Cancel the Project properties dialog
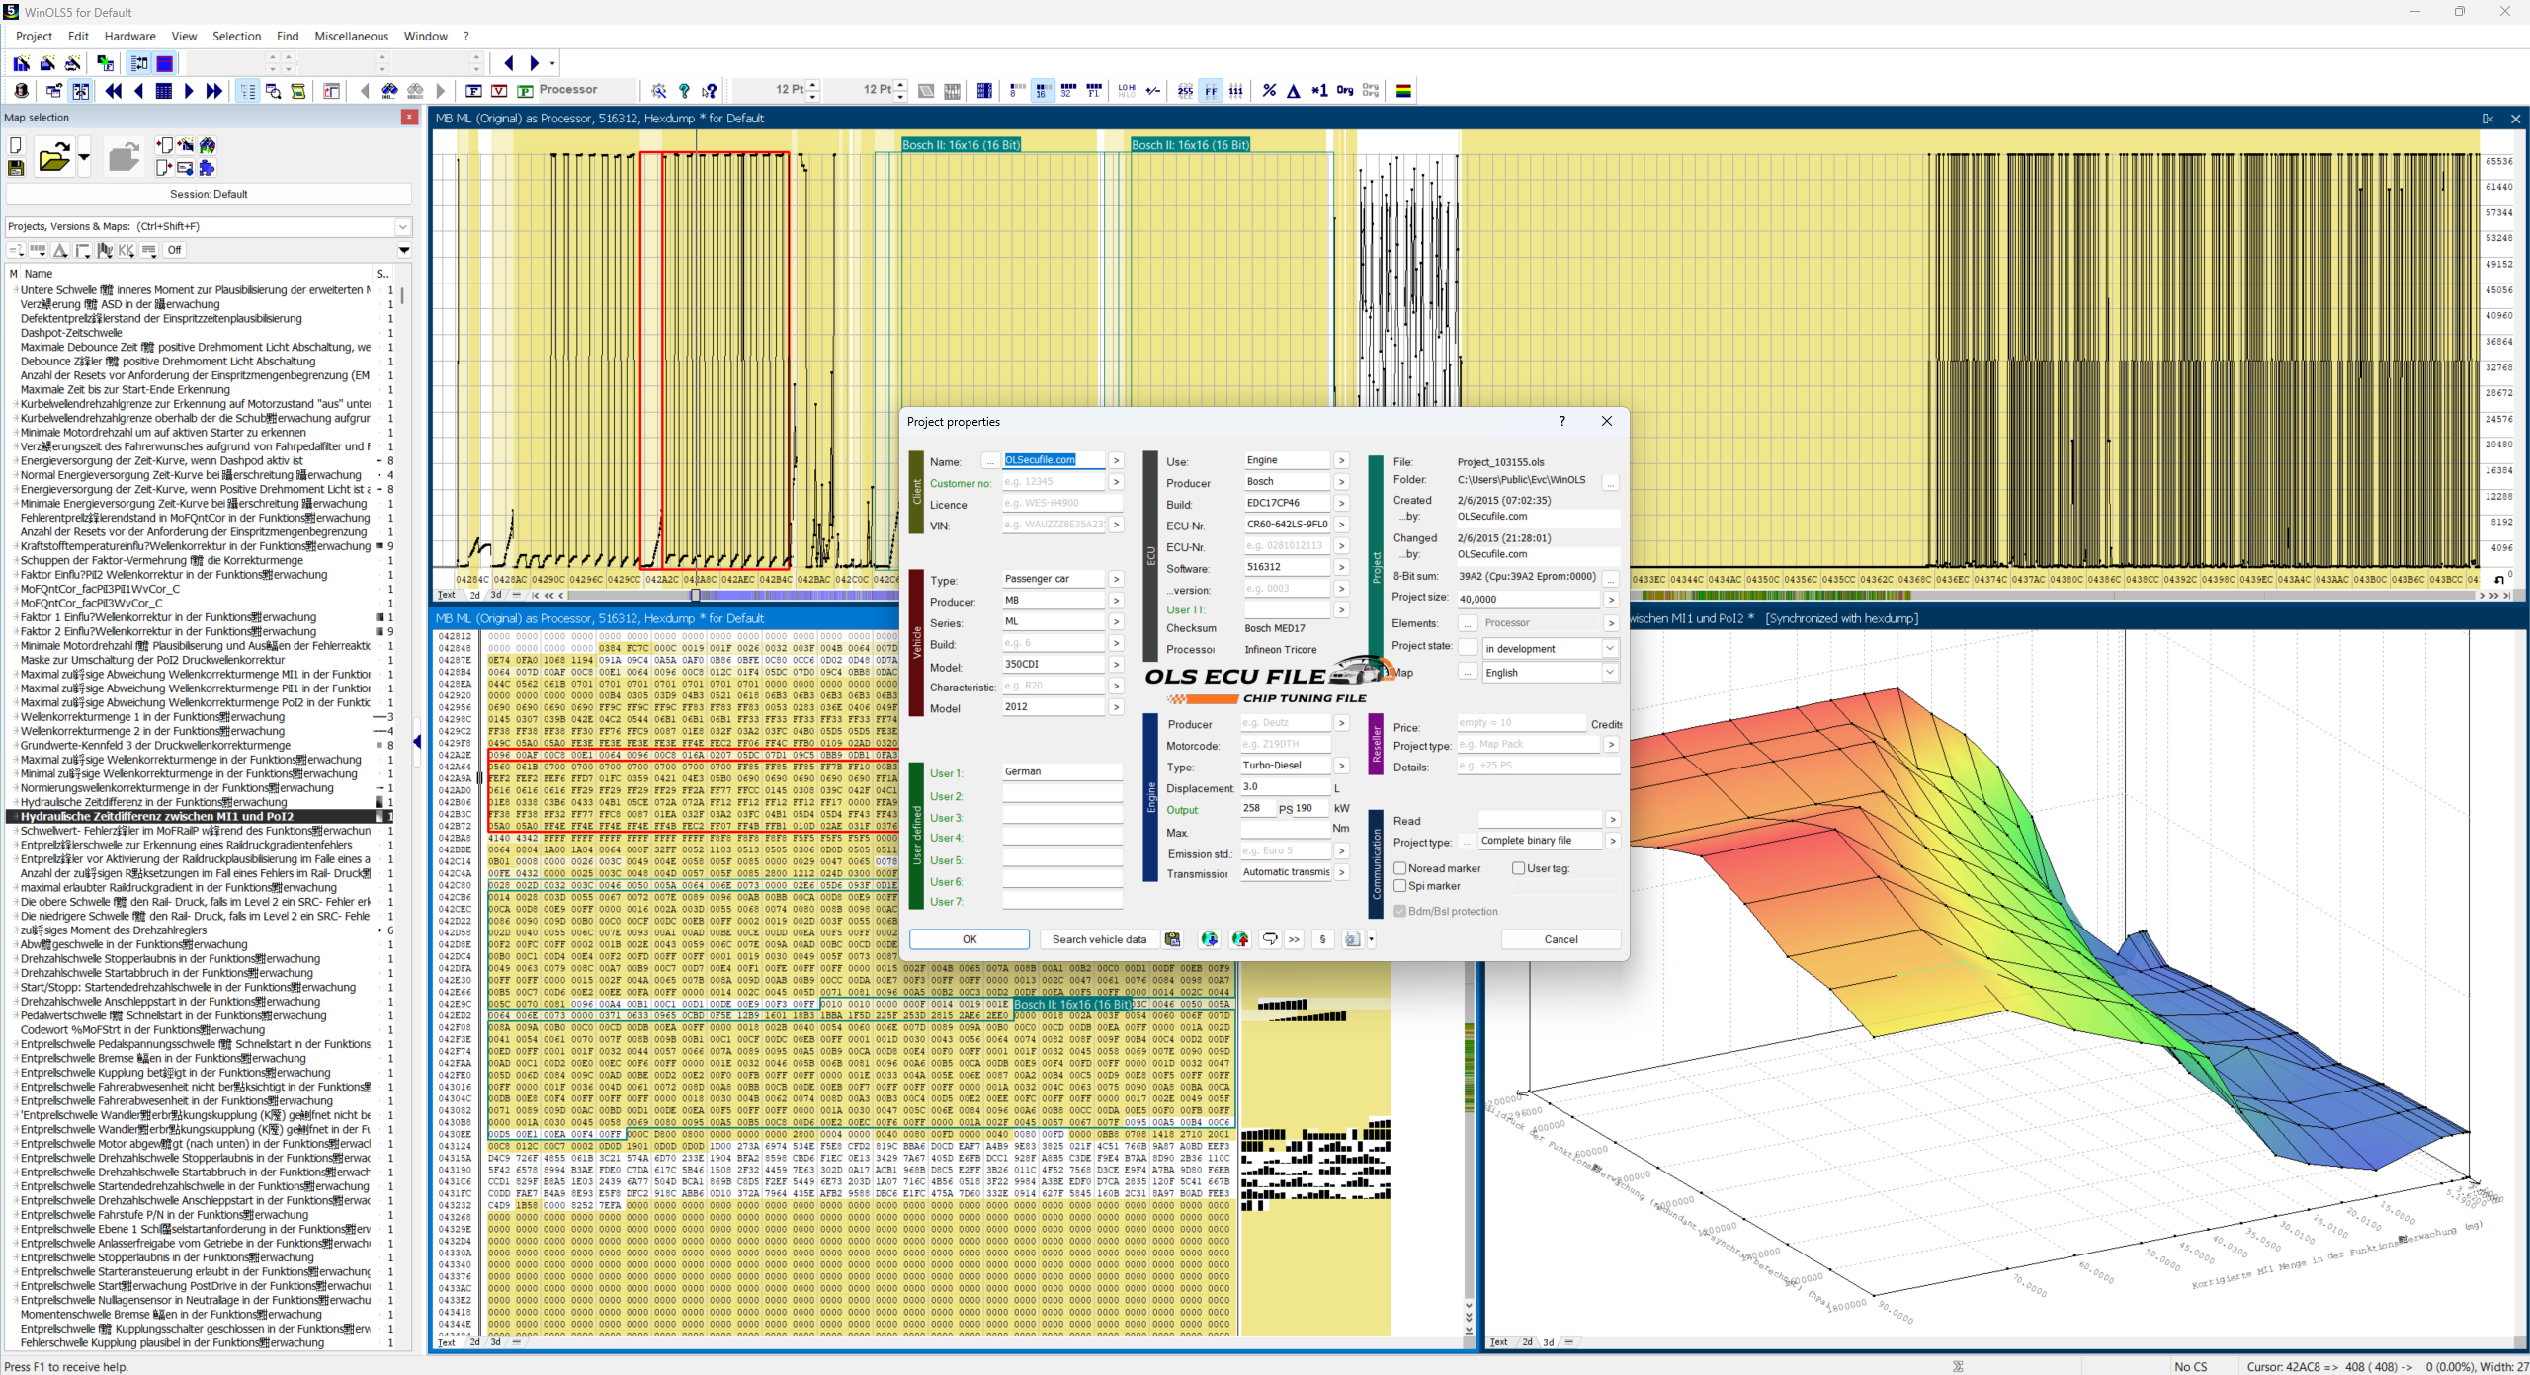Image resolution: width=2530 pixels, height=1375 pixels. click(1560, 939)
